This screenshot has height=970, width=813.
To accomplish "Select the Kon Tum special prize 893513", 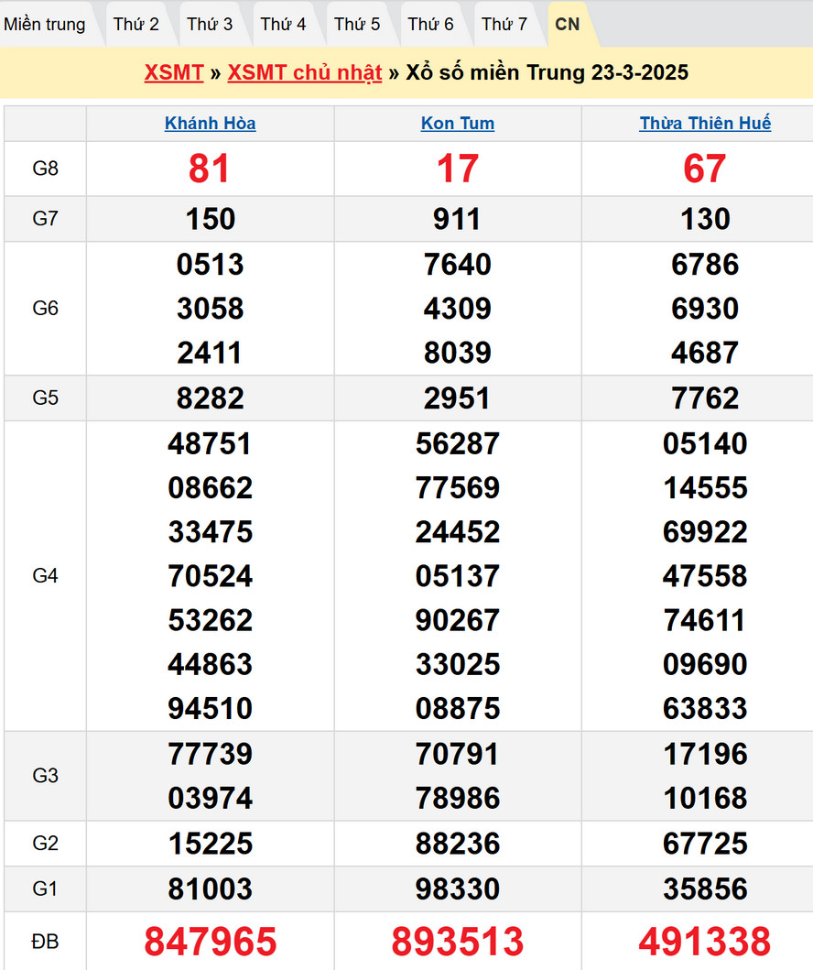I will [458, 942].
